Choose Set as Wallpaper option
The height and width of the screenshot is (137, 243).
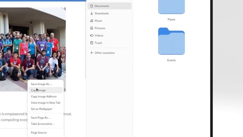(46, 109)
